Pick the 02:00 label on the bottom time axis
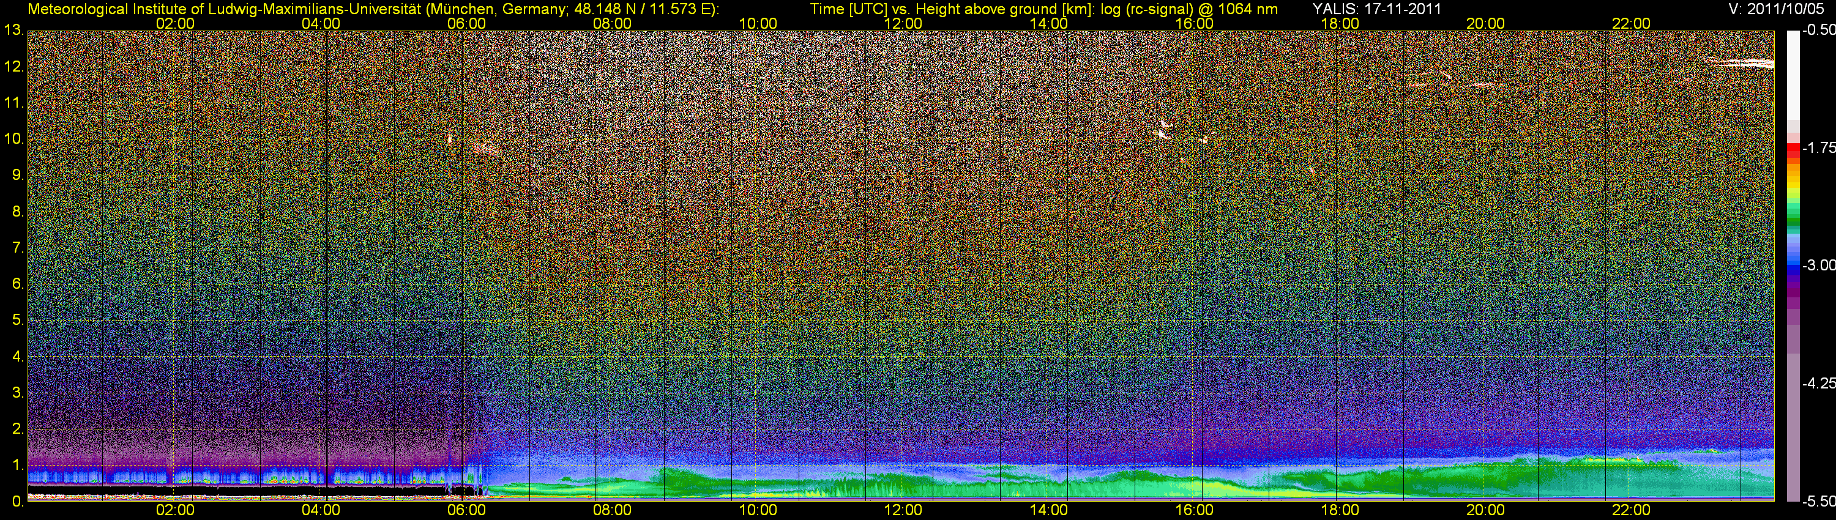This screenshot has width=1836, height=520. pyautogui.click(x=175, y=510)
